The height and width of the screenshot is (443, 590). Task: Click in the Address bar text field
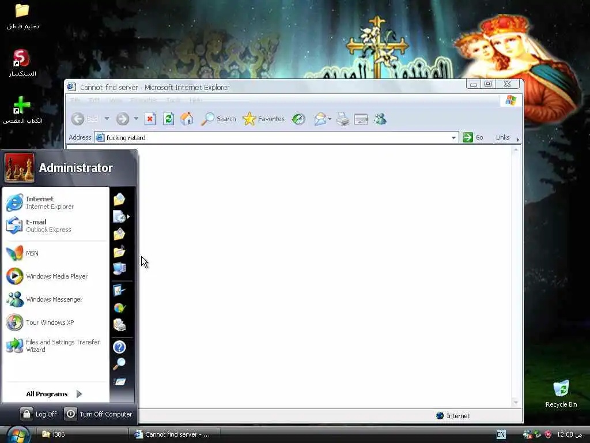pos(276,138)
